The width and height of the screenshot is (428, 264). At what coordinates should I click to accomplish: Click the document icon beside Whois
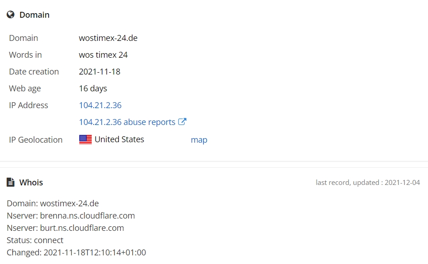[10, 182]
